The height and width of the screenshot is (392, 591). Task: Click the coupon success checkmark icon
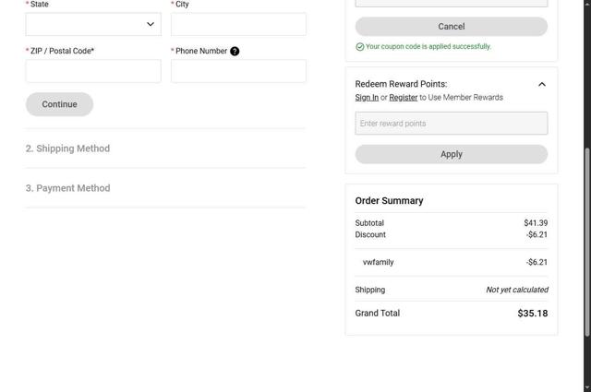pyautogui.click(x=360, y=47)
